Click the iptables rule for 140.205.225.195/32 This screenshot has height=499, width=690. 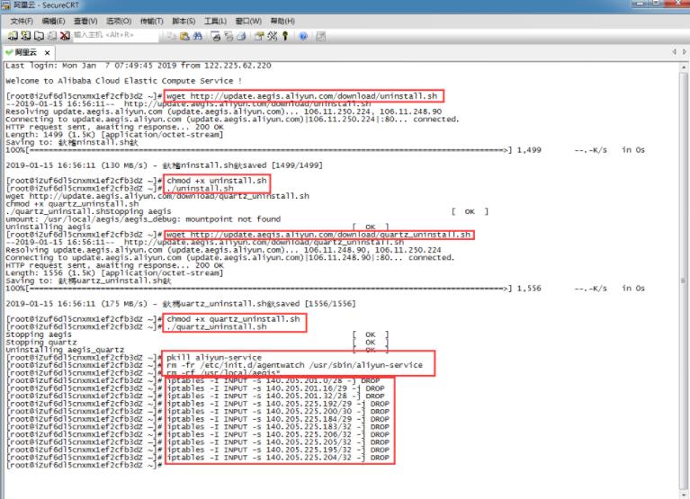coord(278,450)
